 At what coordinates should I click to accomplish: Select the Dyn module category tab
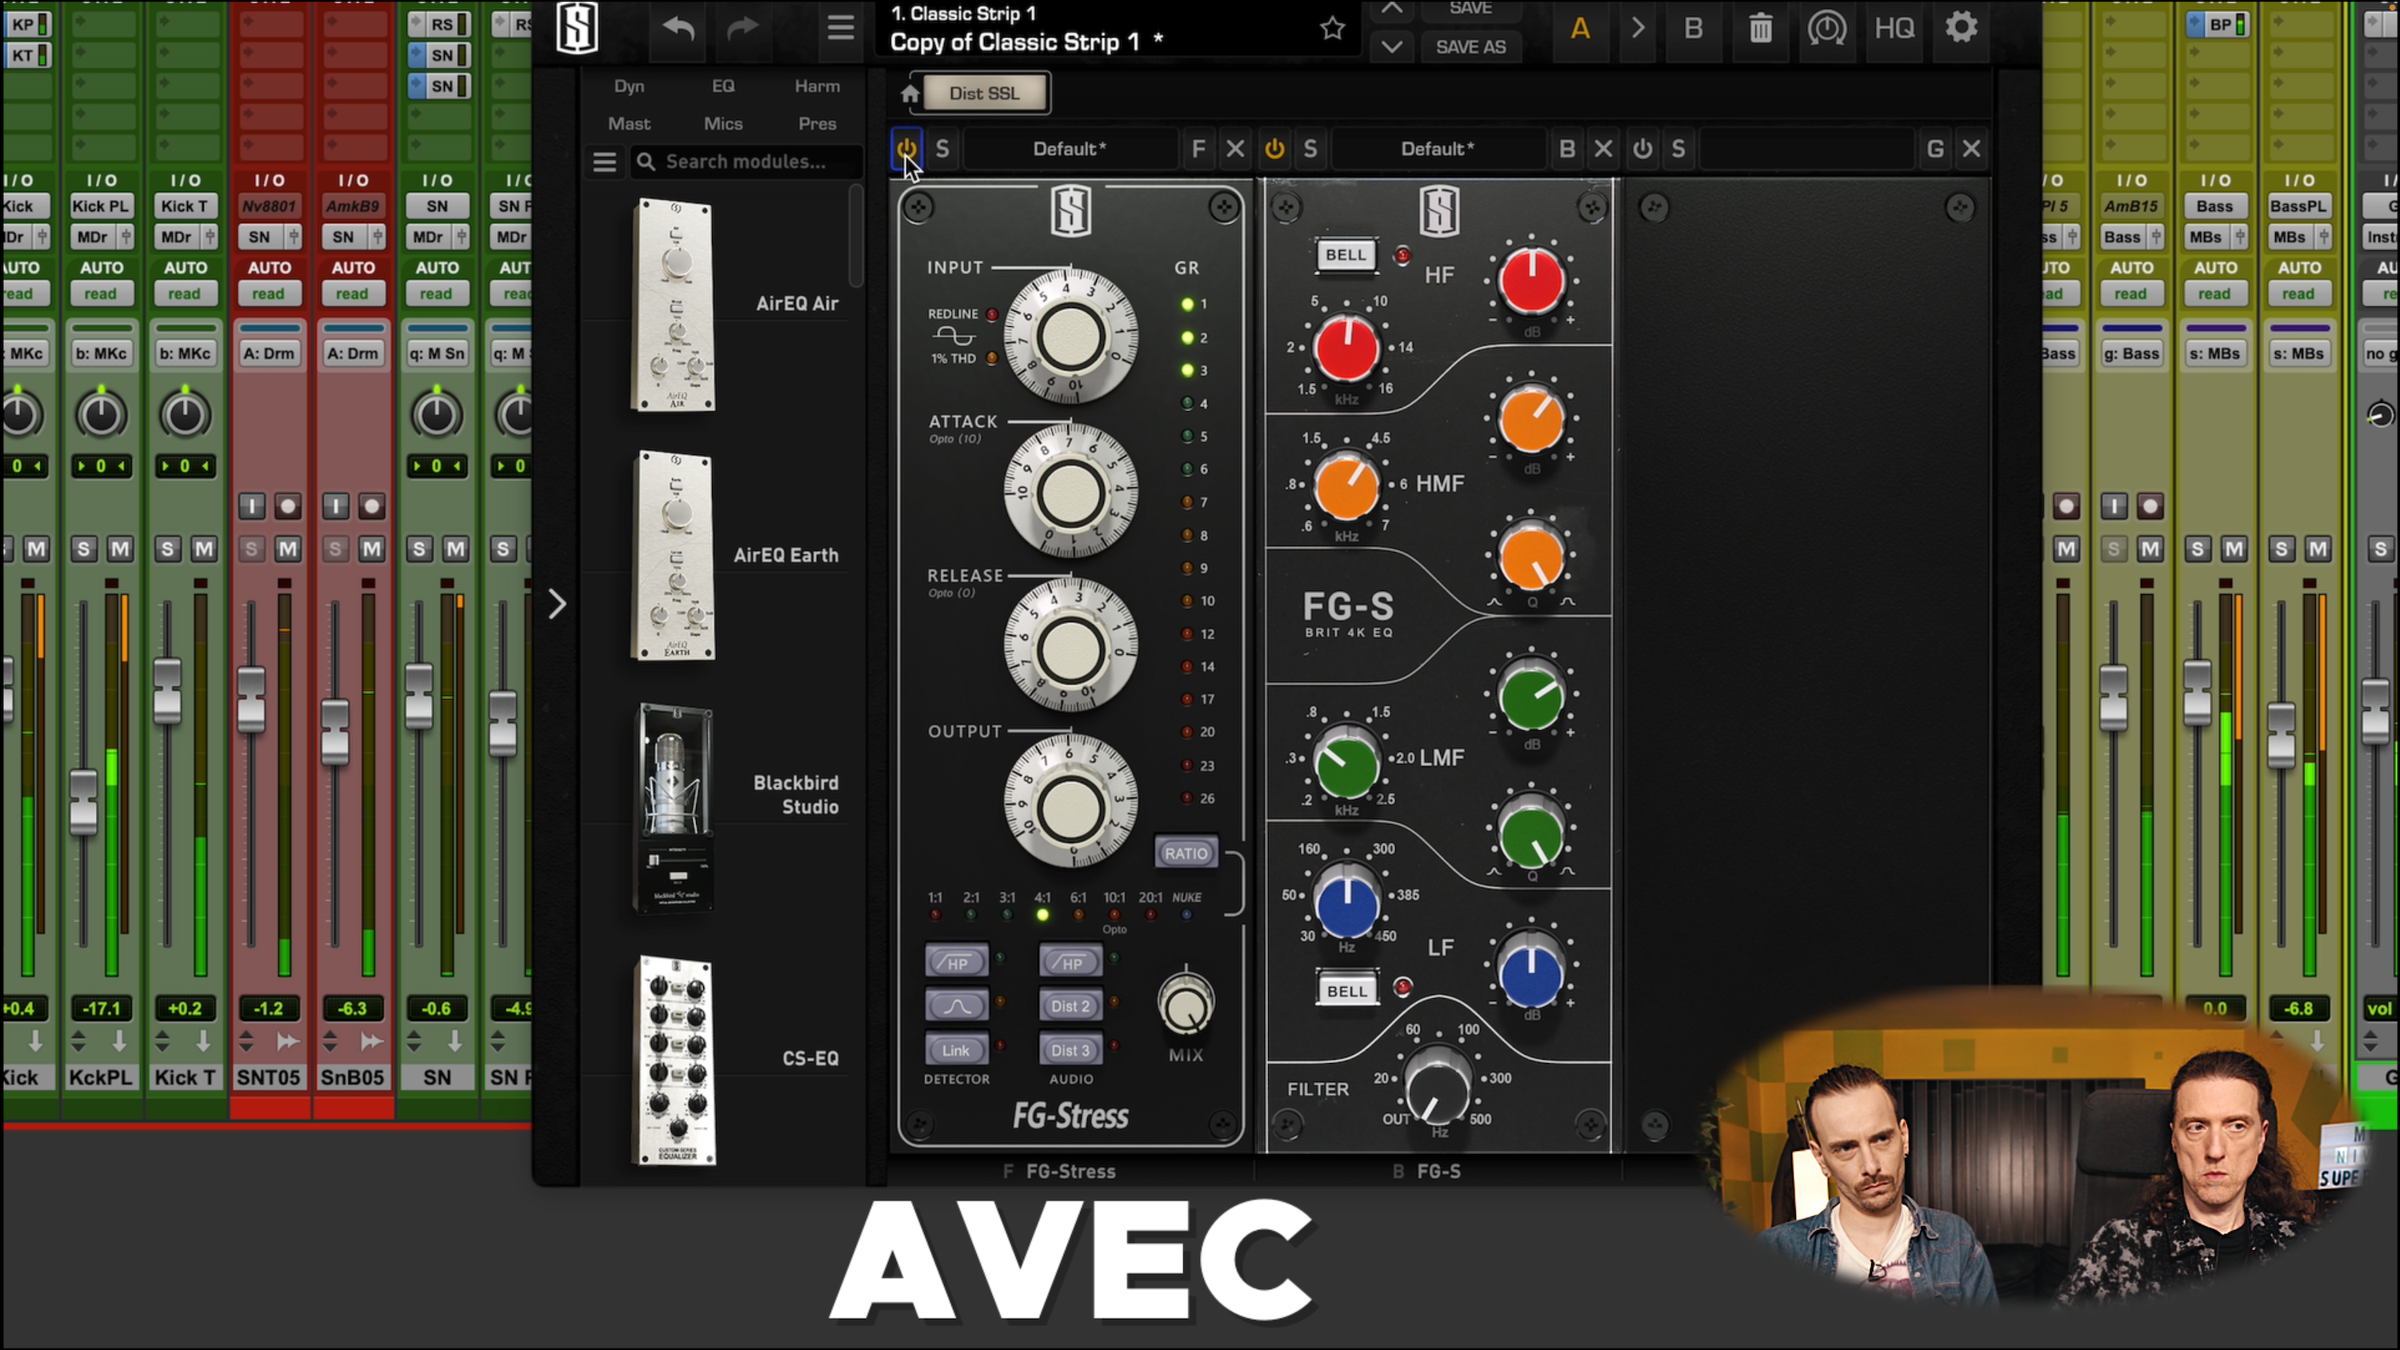coord(629,86)
